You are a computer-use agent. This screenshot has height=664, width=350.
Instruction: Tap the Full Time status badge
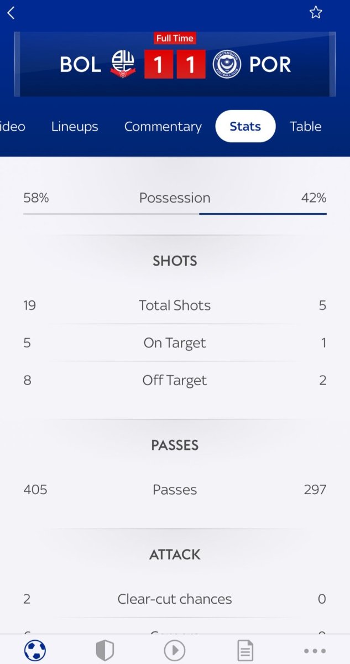coord(175,38)
